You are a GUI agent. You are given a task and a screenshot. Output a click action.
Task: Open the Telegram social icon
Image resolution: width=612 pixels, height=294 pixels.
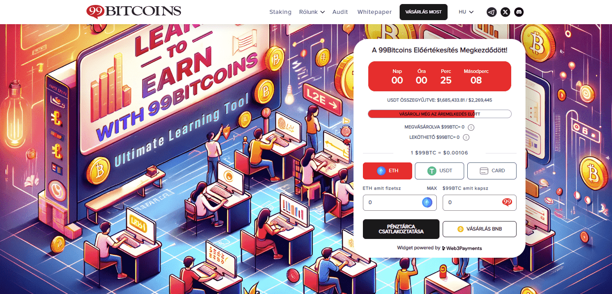(x=491, y=12)
